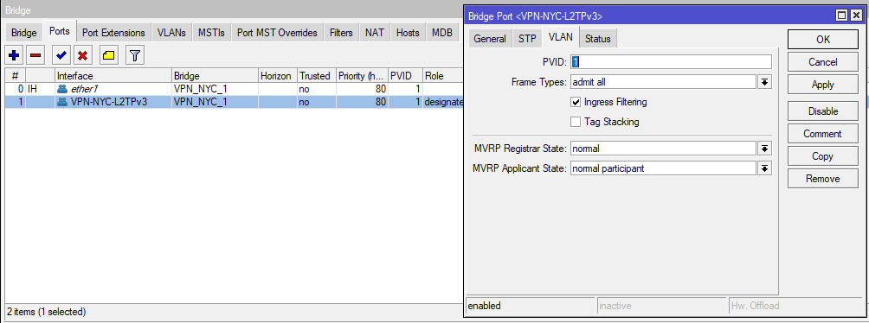Select the Ports tab
869x323 pixels.
(x=60, y=31)
